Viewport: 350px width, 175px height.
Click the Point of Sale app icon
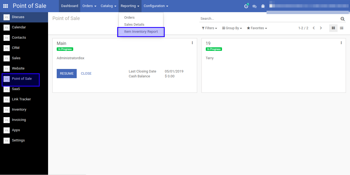pos(7,79)
